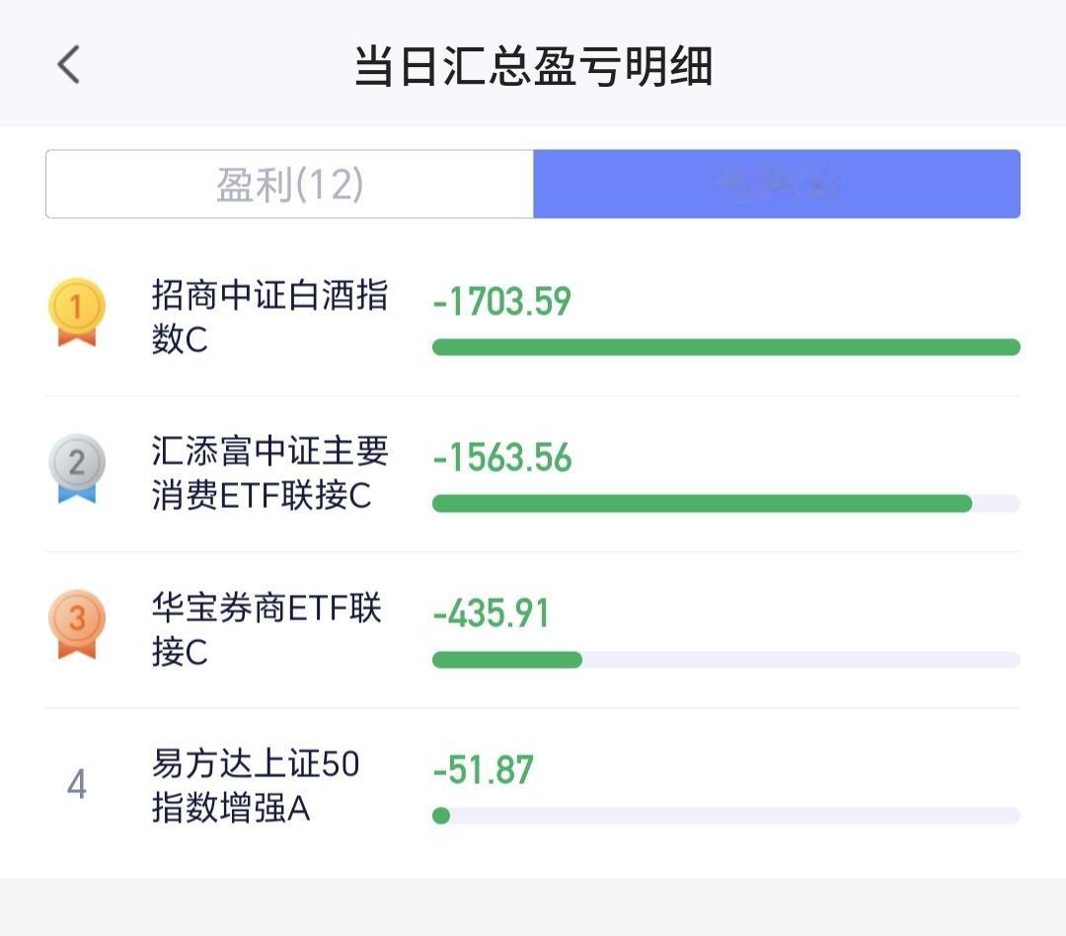Open 易方达上证50指数增强A fund
Viewport: 1066px width, 936px height.
[x=255, y=785]
